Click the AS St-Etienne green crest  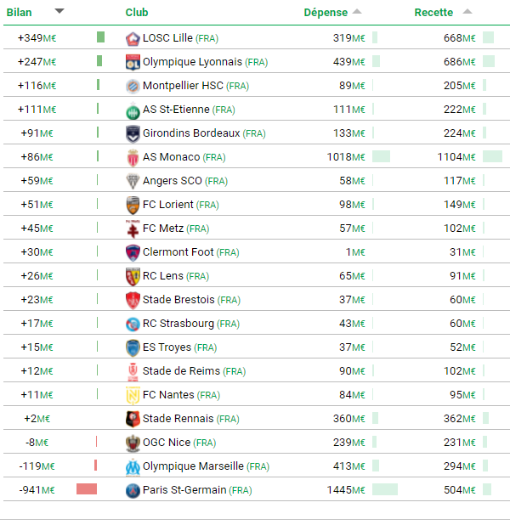pyautogui.click(x=132, y=110)
